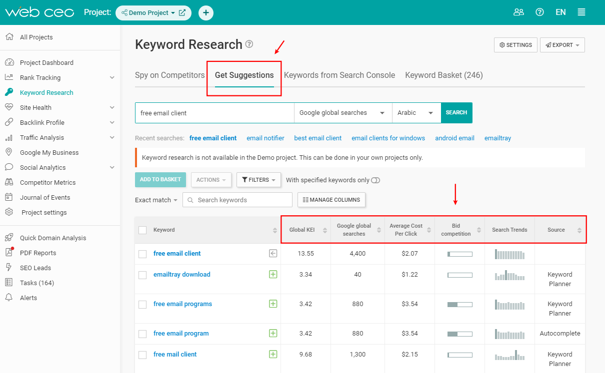
Task: Click the add new project plus button
Action: coord(206,12)
